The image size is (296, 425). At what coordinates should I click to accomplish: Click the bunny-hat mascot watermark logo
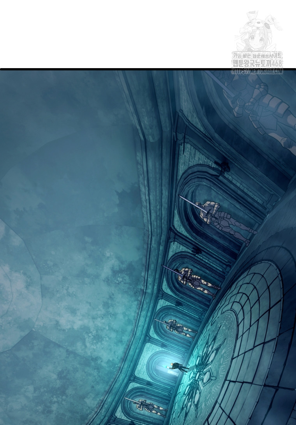tap(257, 31)
